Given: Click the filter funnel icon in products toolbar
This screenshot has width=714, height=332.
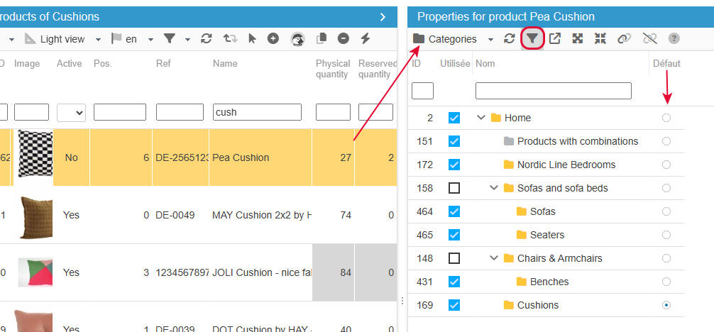Looking at the screenshot, I should [170, 39].
